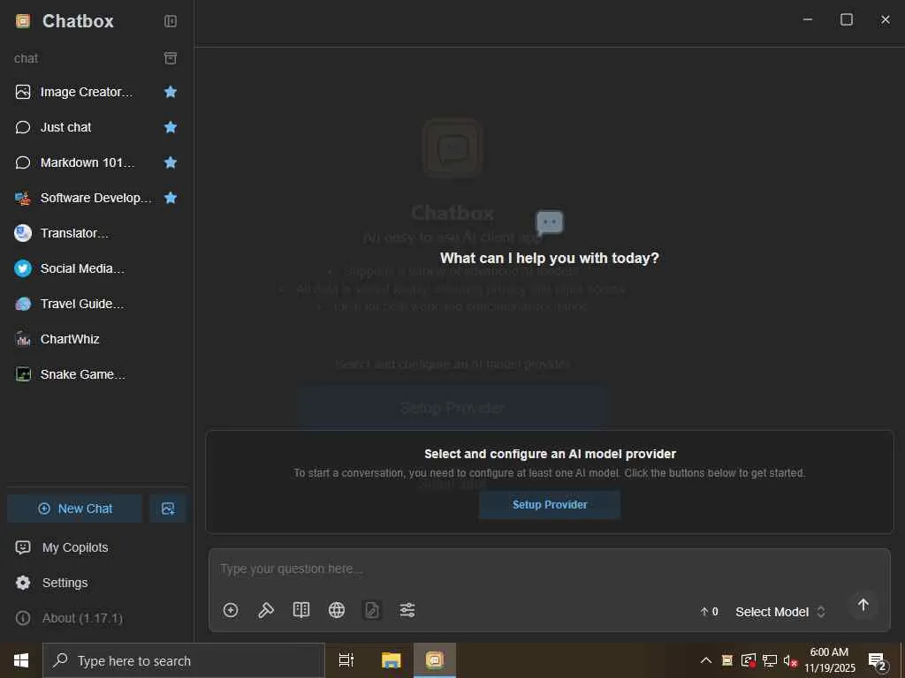Open the Windows Start menu
Screen dimensions: 905x678
pyautogui.click(x=21, y=660)
